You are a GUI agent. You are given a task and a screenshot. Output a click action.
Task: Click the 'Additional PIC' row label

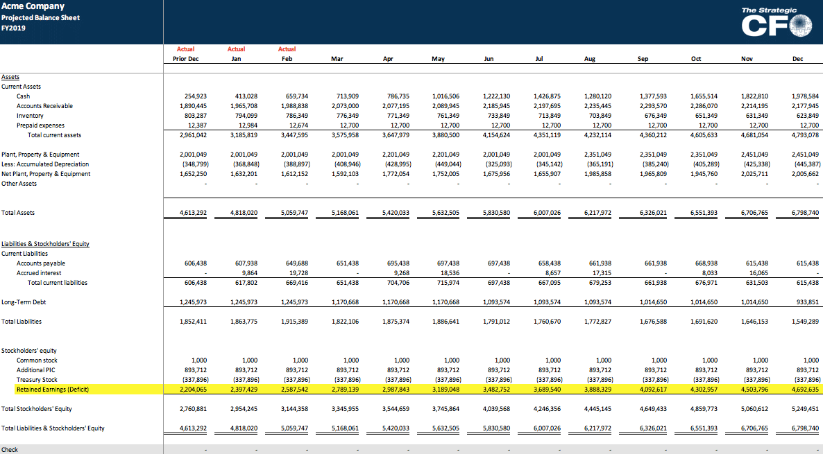[x=35, y=370]
